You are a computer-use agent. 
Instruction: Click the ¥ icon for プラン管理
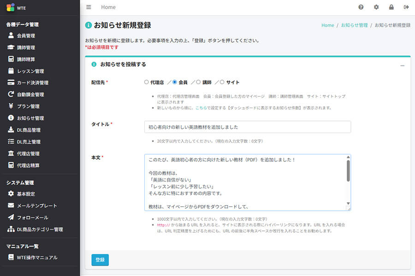click(11, 106)
